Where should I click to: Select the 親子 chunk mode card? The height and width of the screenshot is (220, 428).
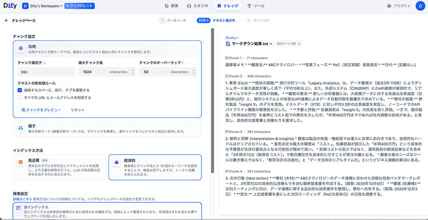(x=107, y=128)
